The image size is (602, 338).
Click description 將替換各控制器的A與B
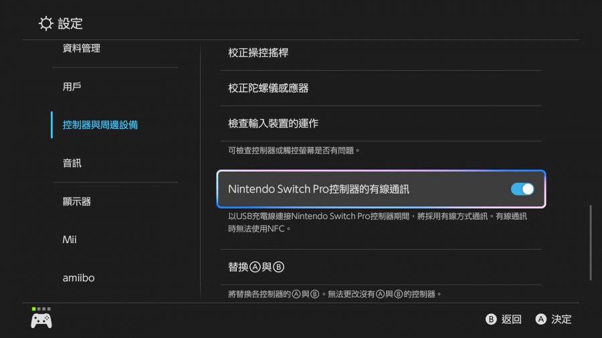tap(335, 294)
